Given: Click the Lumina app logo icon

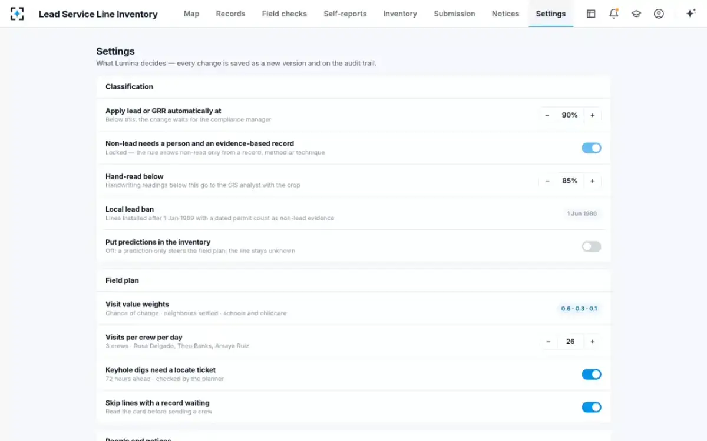Looking at the screenshot, I should pyautogui.click(x=17, y=14).
